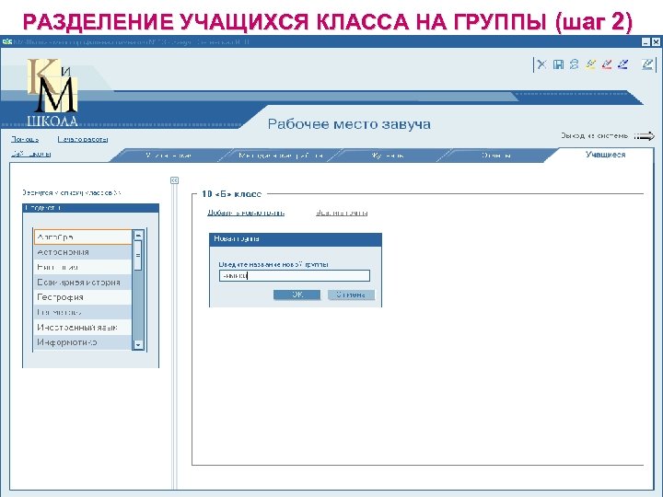The height and width of the screenshot is (497, 663).
Task: Select Иностранный язык in subject list
Action: [83, 327]
